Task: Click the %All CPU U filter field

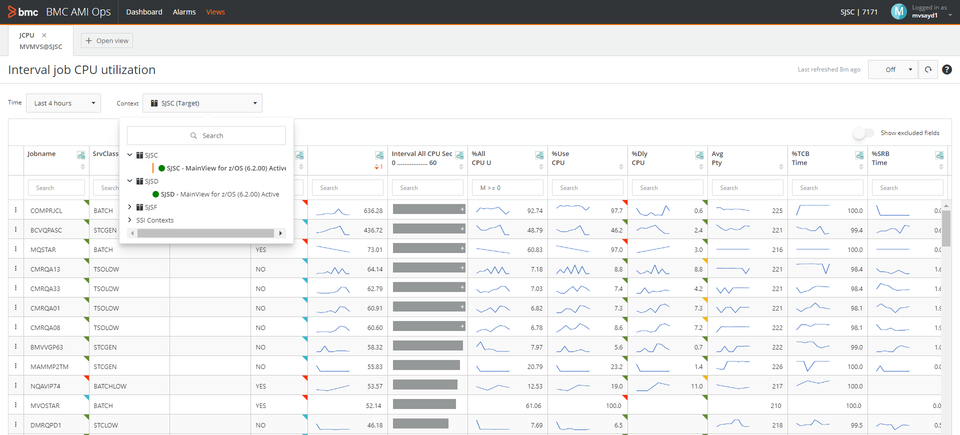Action: [507, 187]
